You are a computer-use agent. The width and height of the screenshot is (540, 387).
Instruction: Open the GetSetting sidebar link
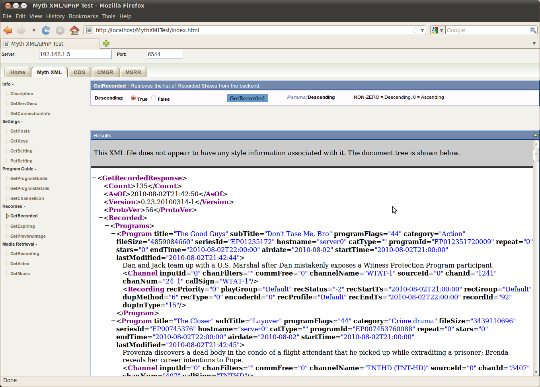point(21,151)
